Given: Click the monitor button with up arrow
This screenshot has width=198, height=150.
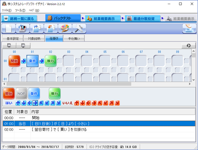Looking at the screenshot, I should 23,45.
